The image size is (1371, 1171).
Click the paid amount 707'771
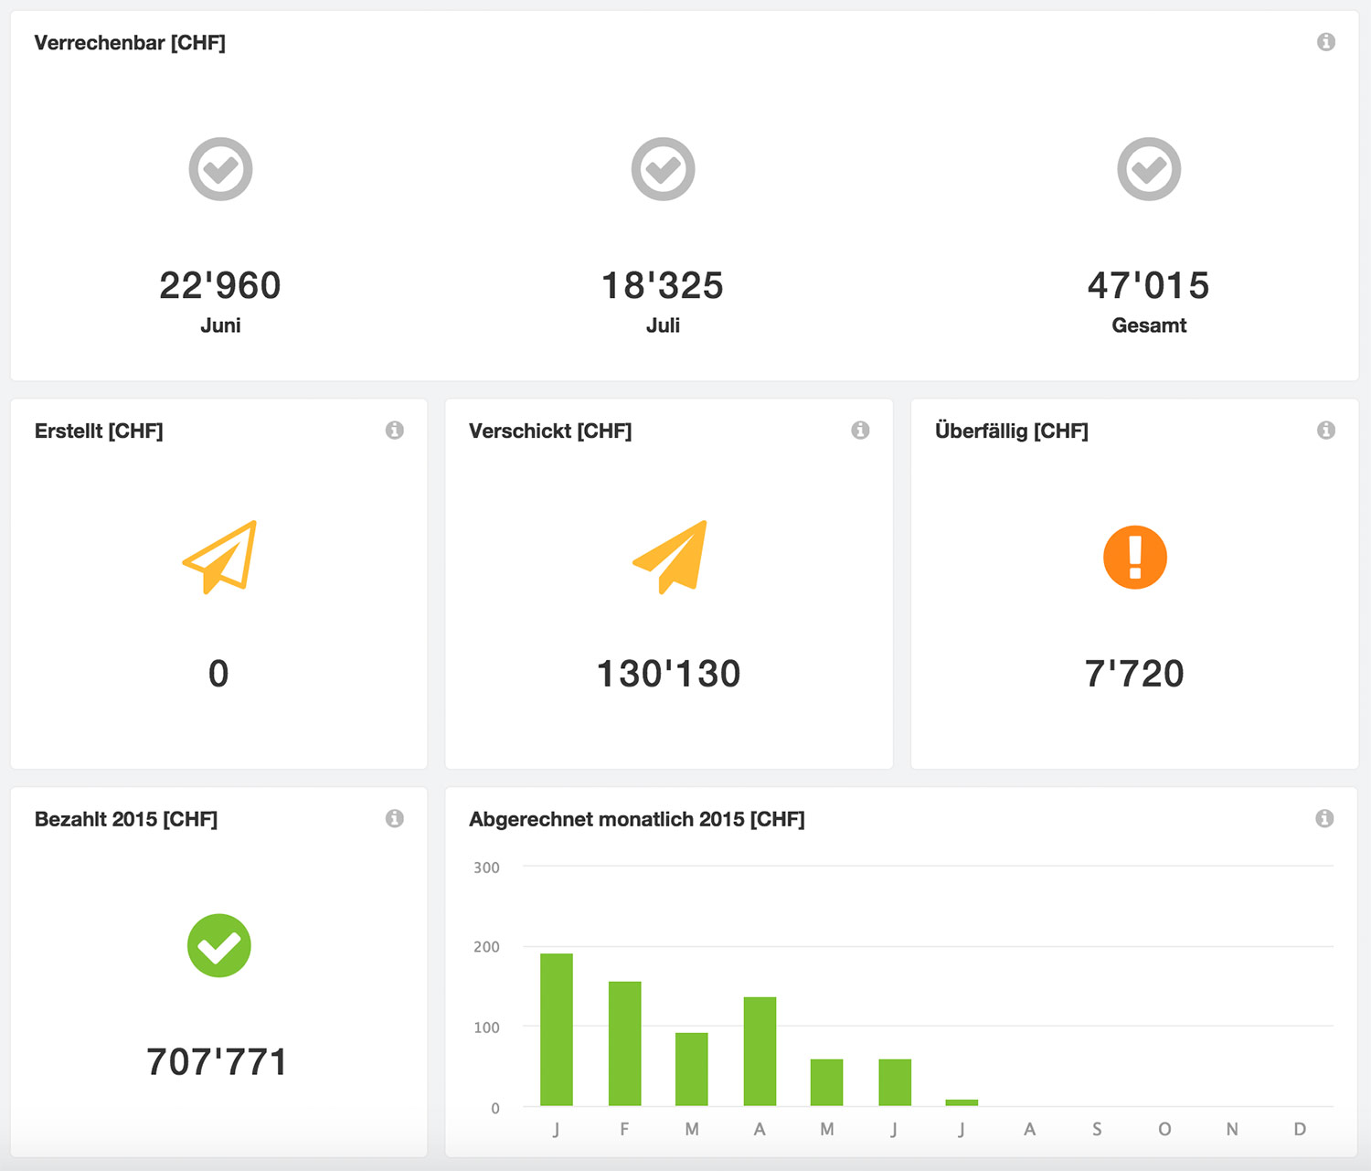coord(218,1062)
